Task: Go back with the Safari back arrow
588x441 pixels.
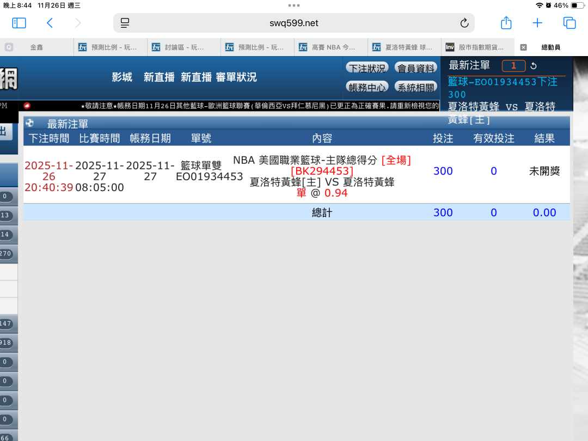Action: (x=50, y=23)
